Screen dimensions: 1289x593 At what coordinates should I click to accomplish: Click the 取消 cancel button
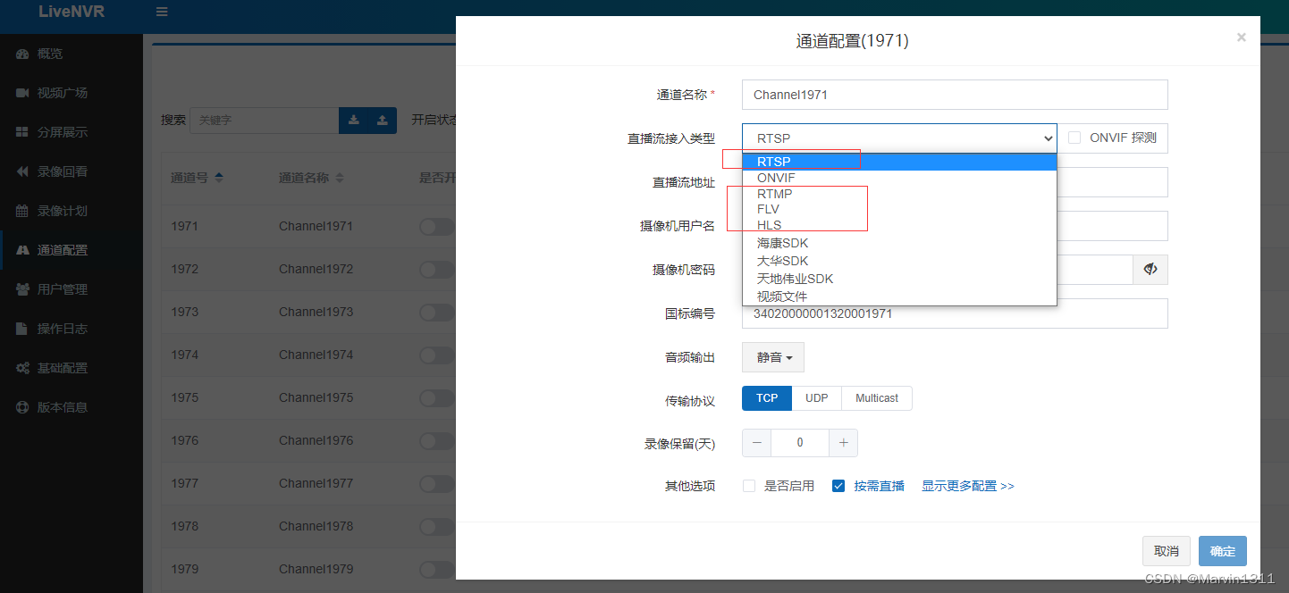tap(1167, 551)
